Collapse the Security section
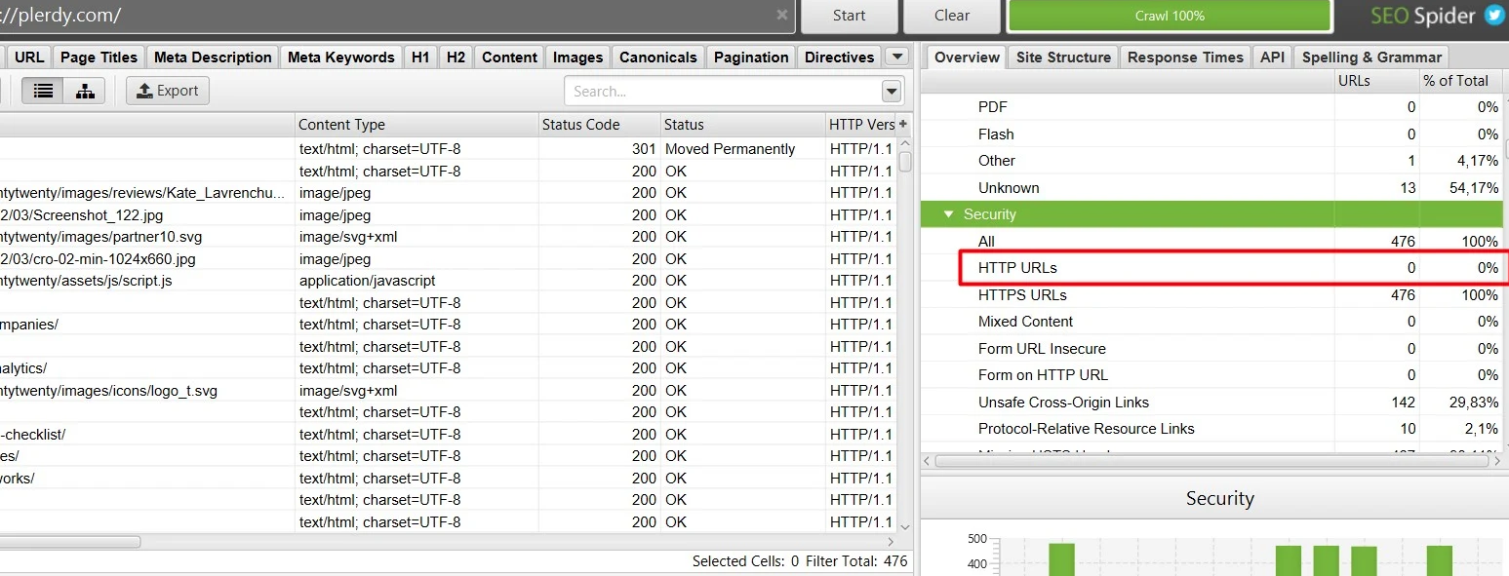1509x576 pixels. coord(948,213)
